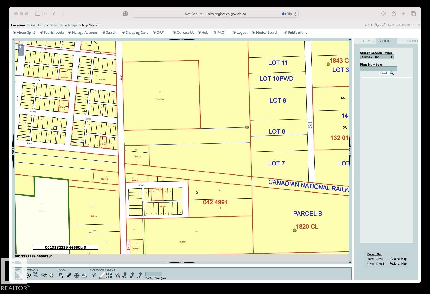Expand Safari sidebar options chevron

pyautogui.click(x=45, y=14)
